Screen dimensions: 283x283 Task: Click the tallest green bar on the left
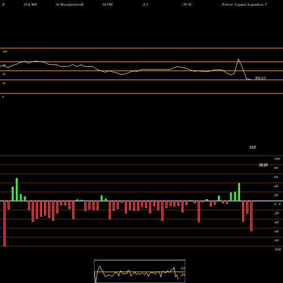point(17,190)
